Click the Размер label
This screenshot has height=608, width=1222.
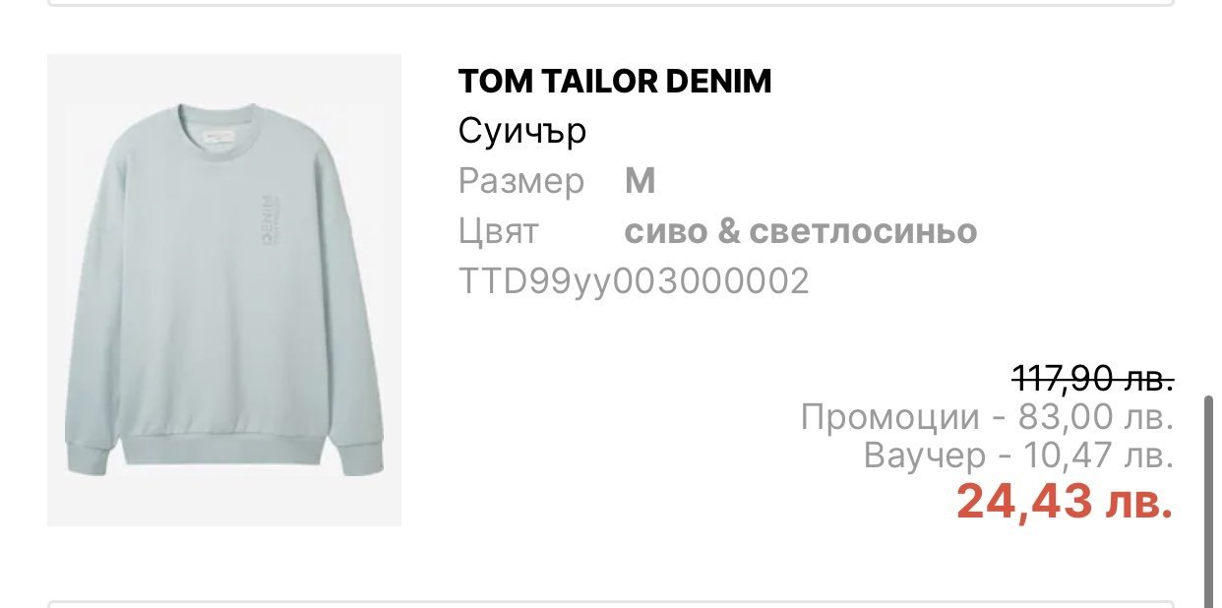[x=521, y=182]
